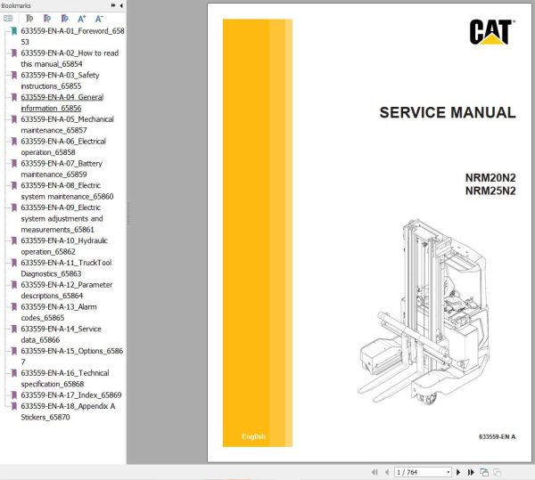Click the CAT logo on the cover page

point(491,32)
